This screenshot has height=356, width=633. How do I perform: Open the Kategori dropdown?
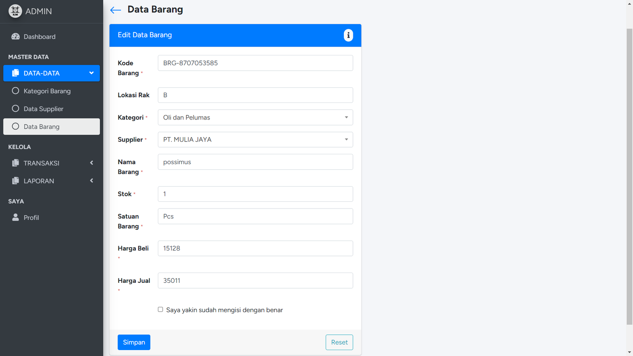coord(255,117)
